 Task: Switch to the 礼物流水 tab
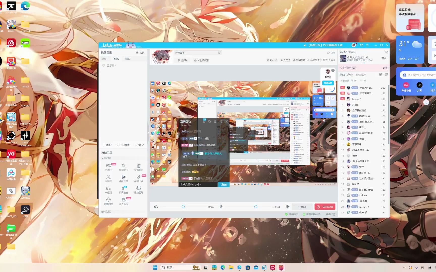tap(361, 75)
